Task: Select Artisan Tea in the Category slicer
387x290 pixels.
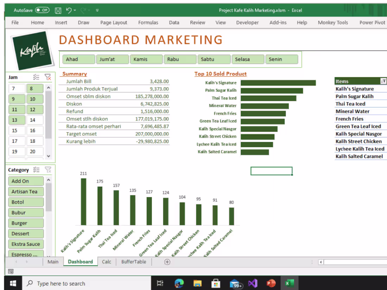Action: tap(26, 192)
